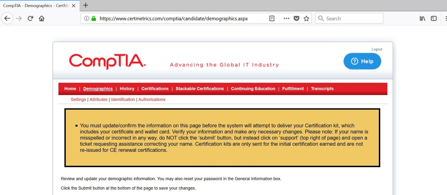Open page actions three-dots menu
The image size is (447, 195).
pyautogui.click(x=286, y=18)
